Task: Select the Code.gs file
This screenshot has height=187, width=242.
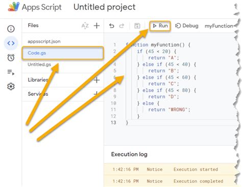Action: (63, 53)
